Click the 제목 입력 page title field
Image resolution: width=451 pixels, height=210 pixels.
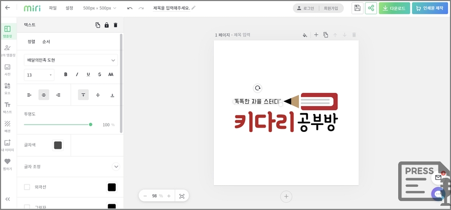pyautogui.click(x=242, y=35)
